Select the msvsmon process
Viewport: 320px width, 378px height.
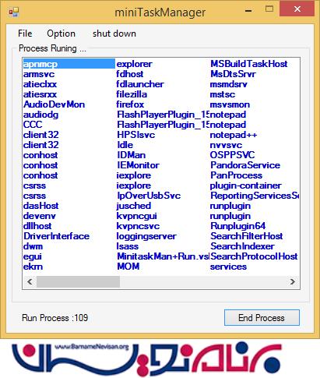point(230,104)
